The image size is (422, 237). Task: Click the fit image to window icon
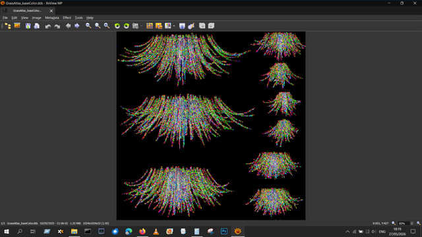pos(150,26)
